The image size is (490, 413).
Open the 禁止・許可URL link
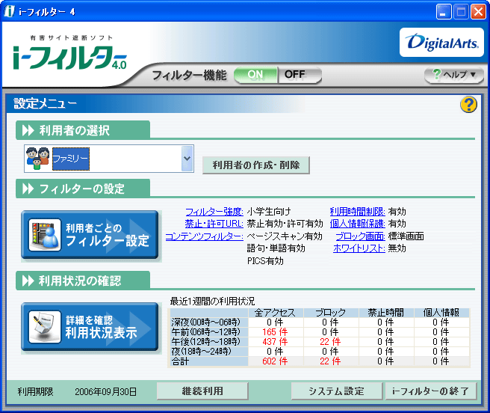coord(214,224)
